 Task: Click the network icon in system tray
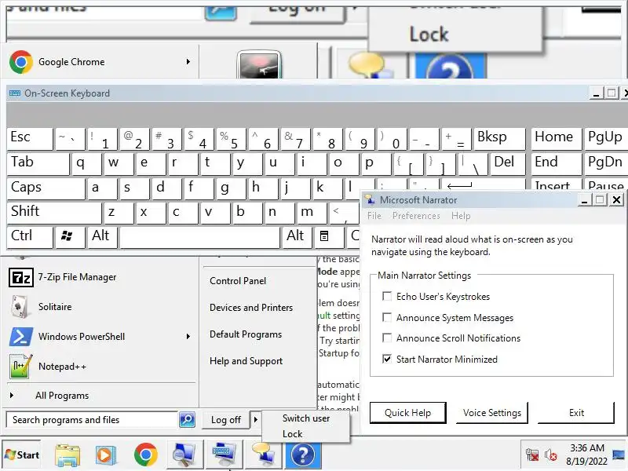(532, 455)
